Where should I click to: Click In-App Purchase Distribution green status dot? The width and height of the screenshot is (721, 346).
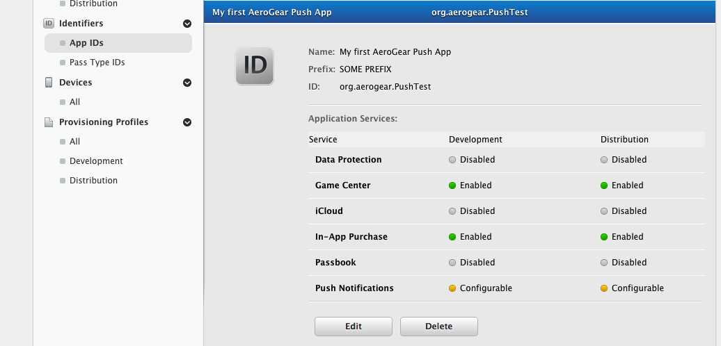pos(604,237)
